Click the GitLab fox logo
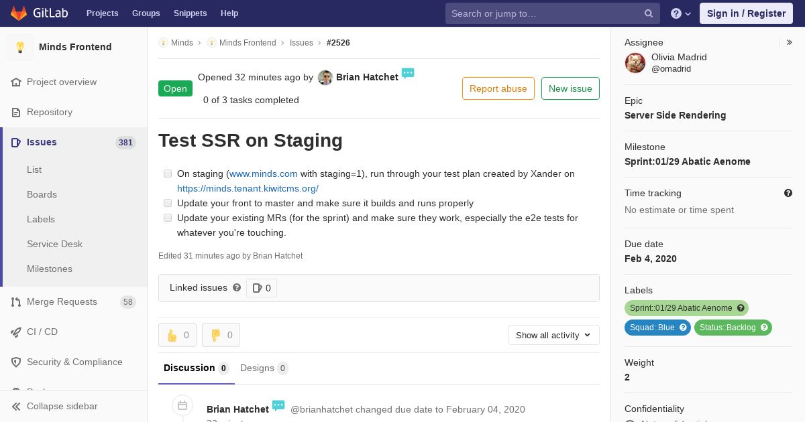This screenshot has height=422, width=805. [x=19, y=13]
